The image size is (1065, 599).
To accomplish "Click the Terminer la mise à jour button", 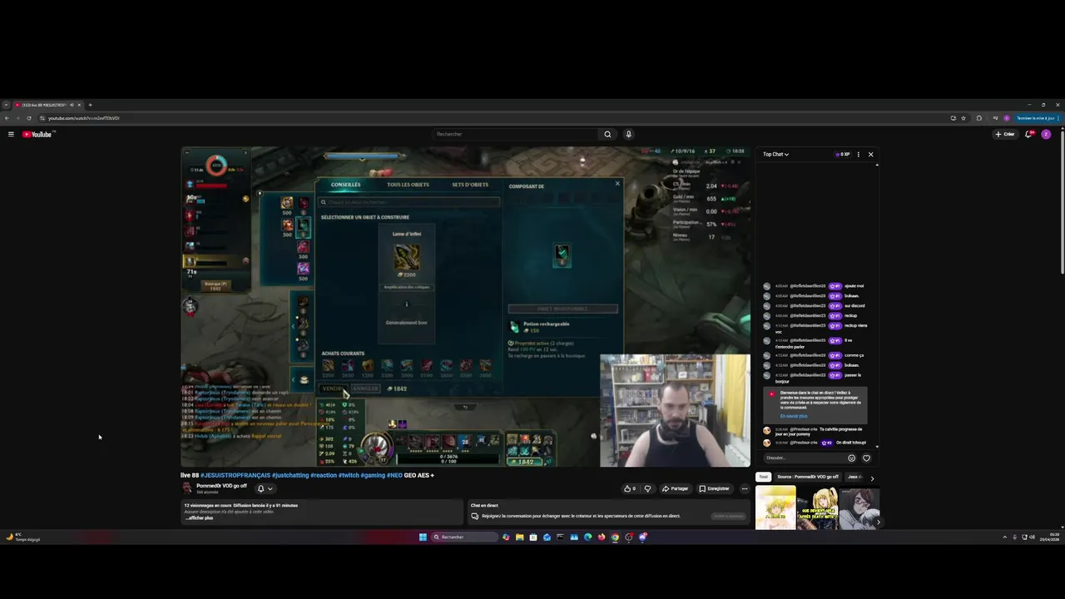I will pyautogui.click(x=1036, y=118).
